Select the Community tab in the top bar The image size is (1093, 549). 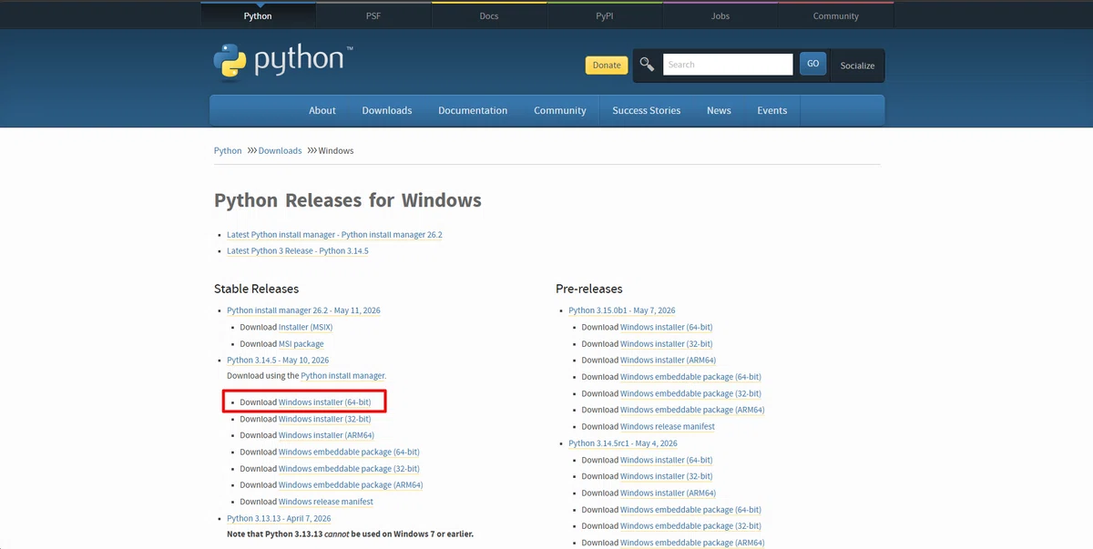836,15
